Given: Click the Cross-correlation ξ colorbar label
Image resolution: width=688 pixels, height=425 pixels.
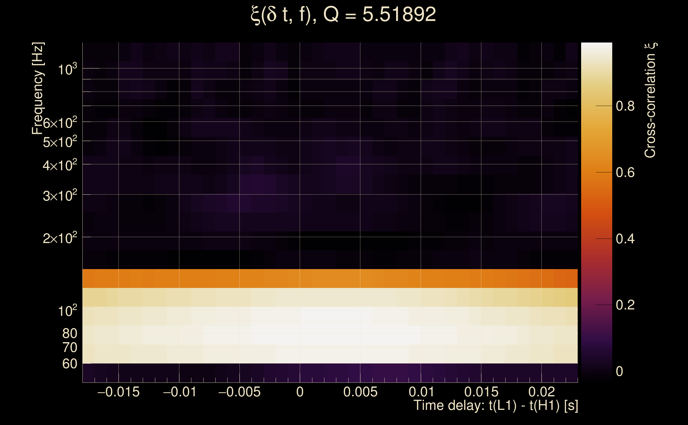Looking at the screenshot, I should pos(650,100).
